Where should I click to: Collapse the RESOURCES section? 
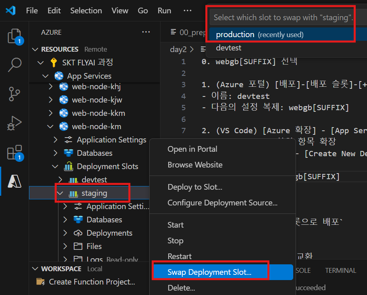pyautogui.click(x=35, y=49)
